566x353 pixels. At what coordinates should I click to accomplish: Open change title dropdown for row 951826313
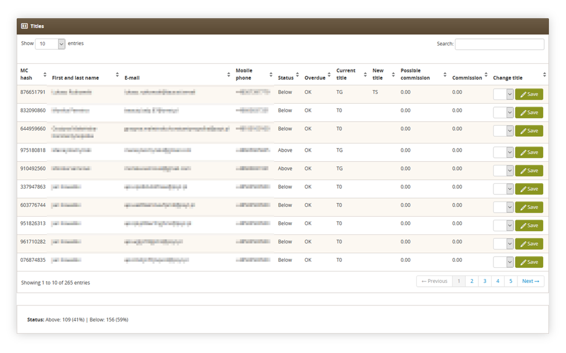(503, 225)
